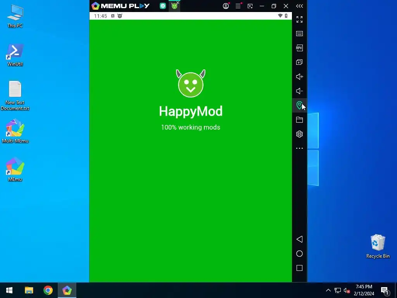Image resolution: width=397 pixels, height=298 pixels.
Task: Click the Android Wi-Fi status icon
Action: click(280, 16)
